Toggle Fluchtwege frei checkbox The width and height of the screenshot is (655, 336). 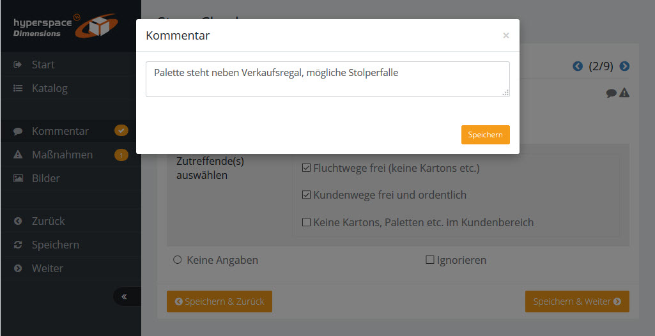306,168
